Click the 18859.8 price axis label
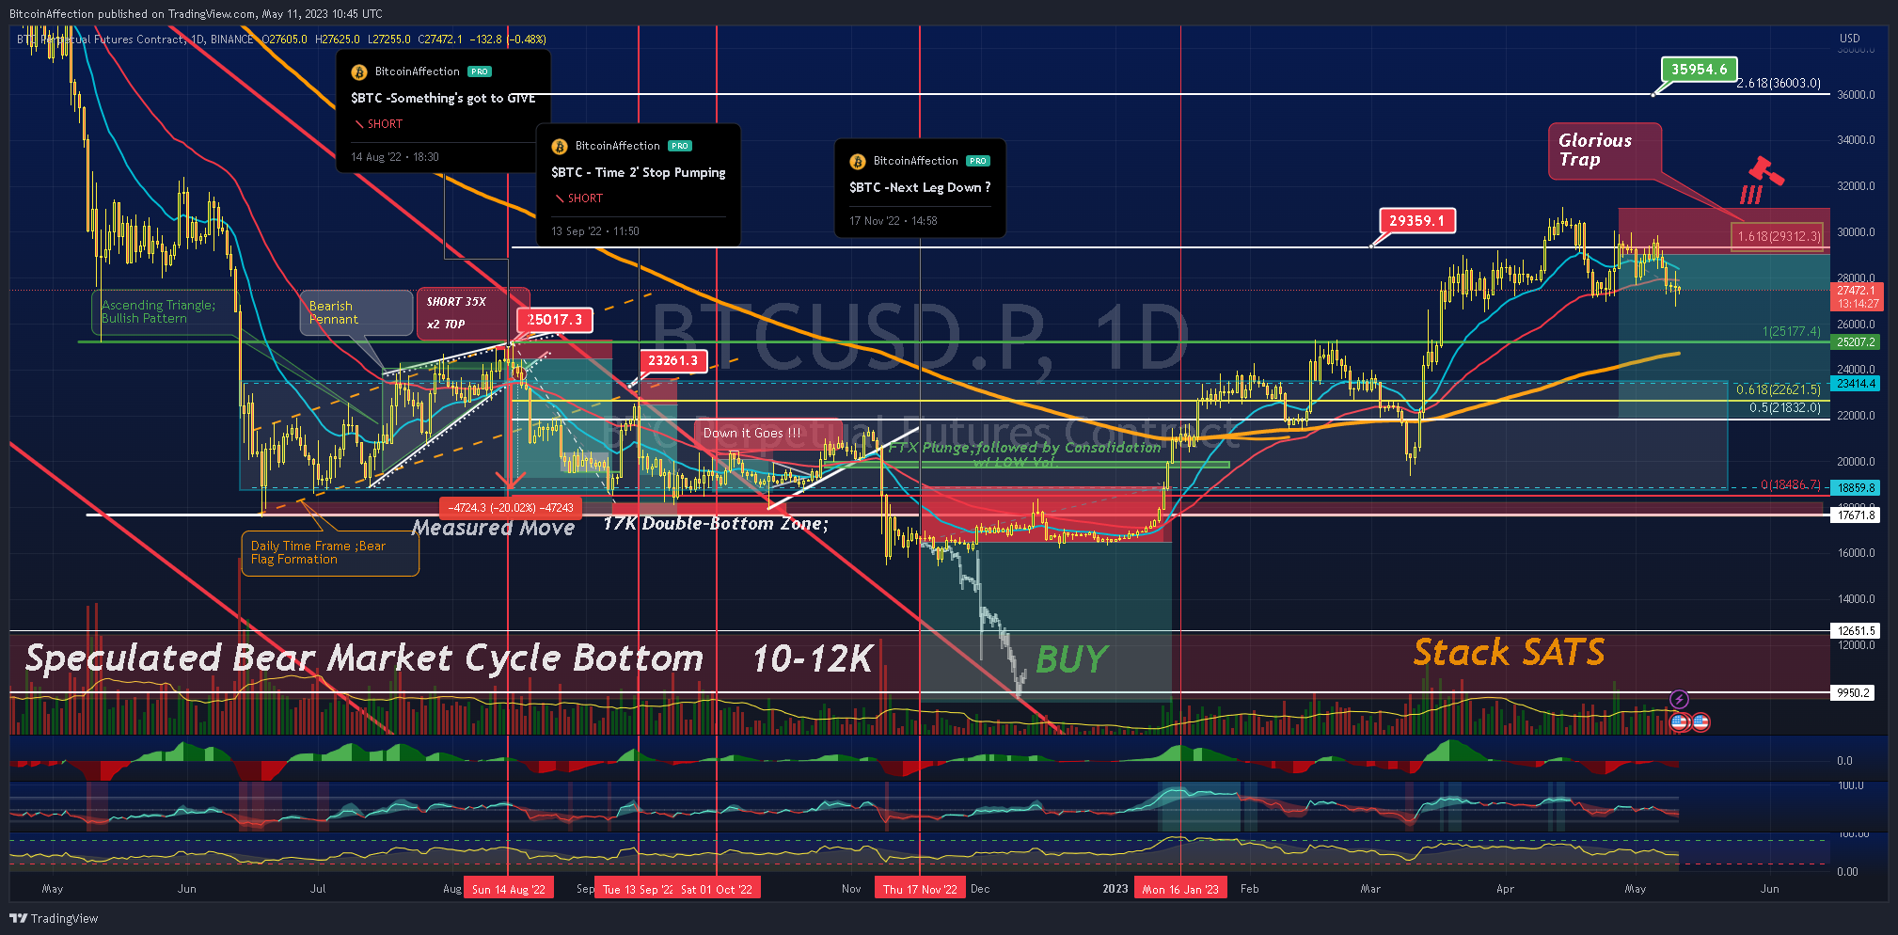This screenshot has height=935, width=1898. [x=1857, y=488]
